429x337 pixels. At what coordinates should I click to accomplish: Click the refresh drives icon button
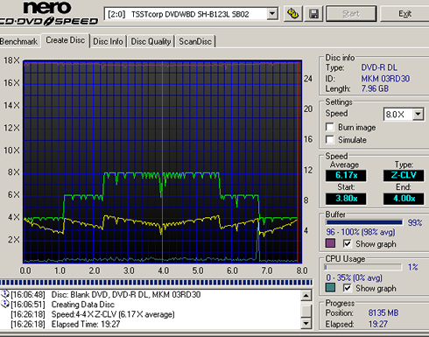coord(293,13)
